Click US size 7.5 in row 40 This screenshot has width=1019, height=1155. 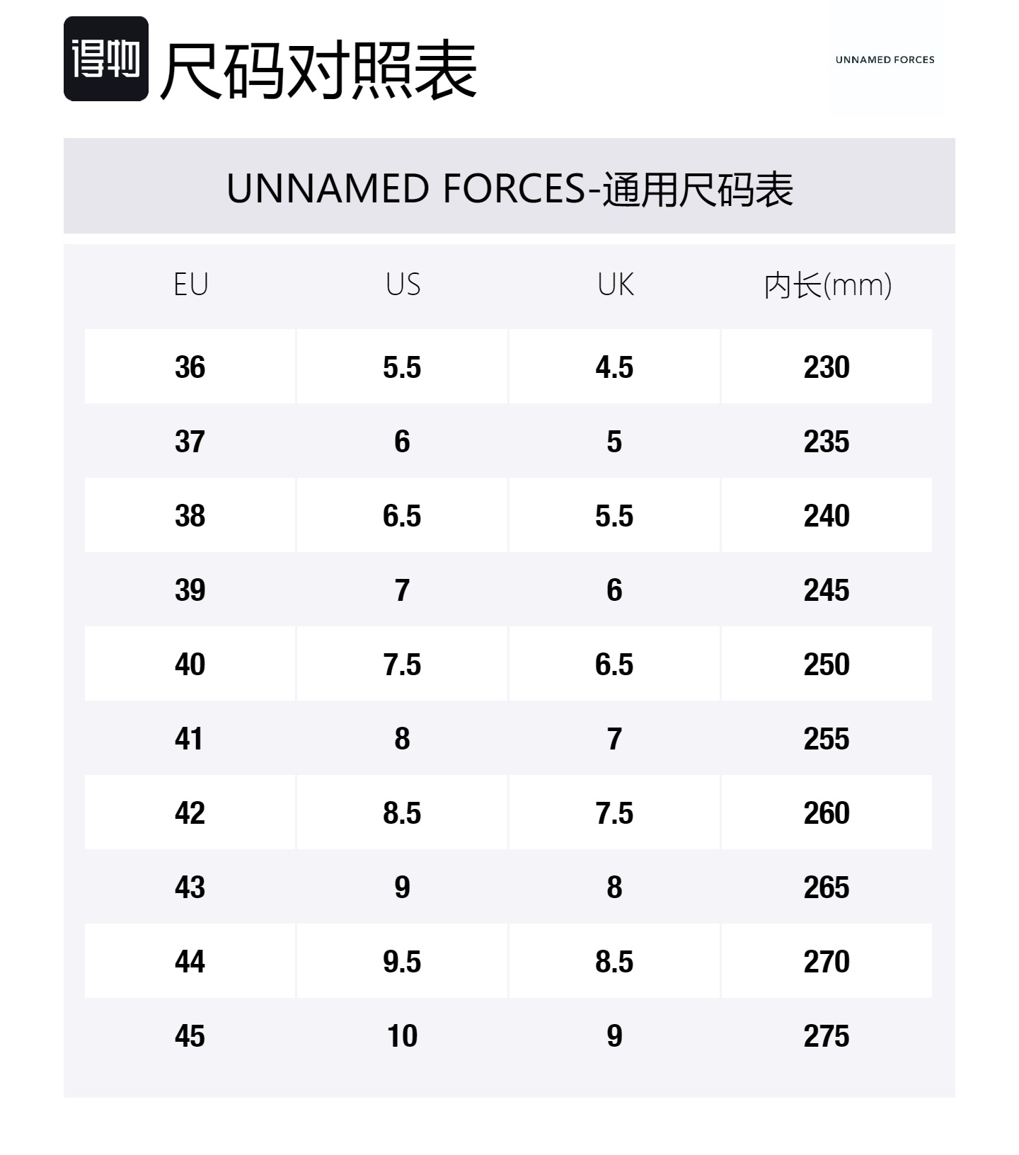(x=402, y=665)
